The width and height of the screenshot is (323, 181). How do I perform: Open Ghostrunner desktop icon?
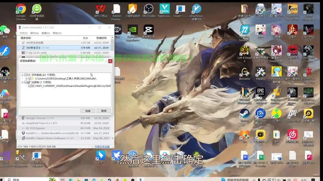pyautogui.click(x=292, y=115)
